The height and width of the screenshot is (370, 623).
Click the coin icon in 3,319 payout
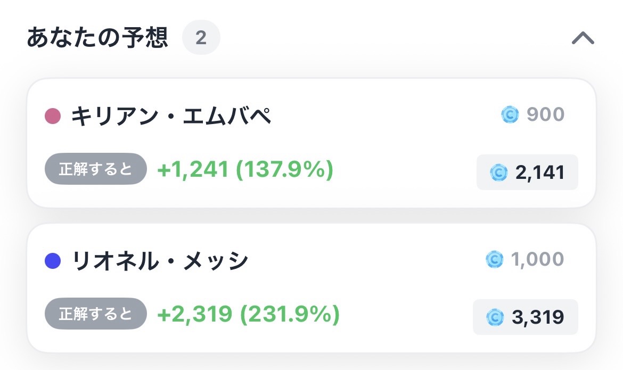495,317
